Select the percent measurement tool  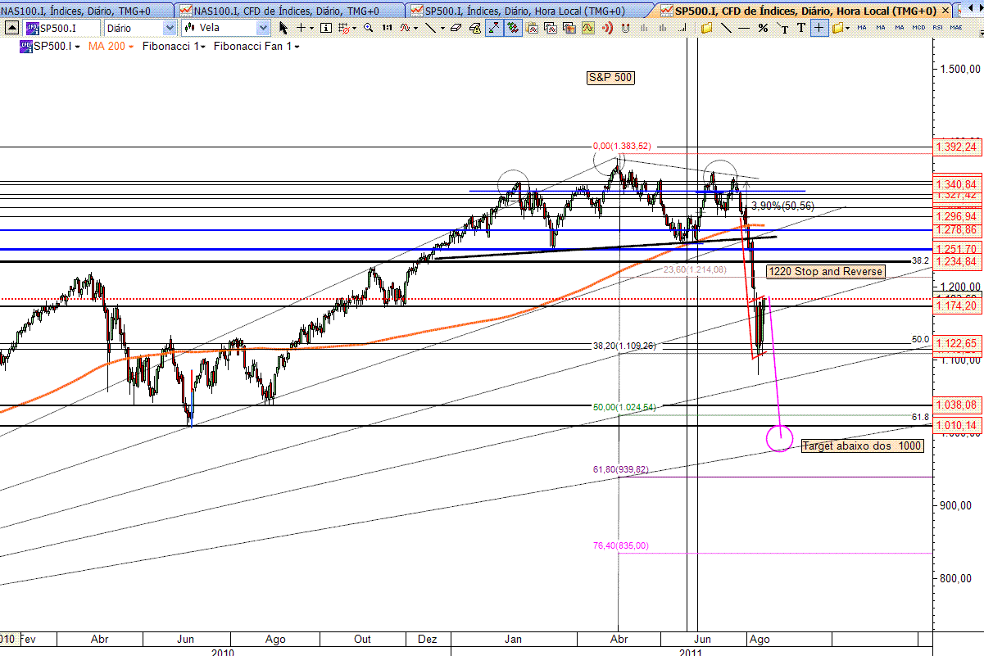click(763, 27)
